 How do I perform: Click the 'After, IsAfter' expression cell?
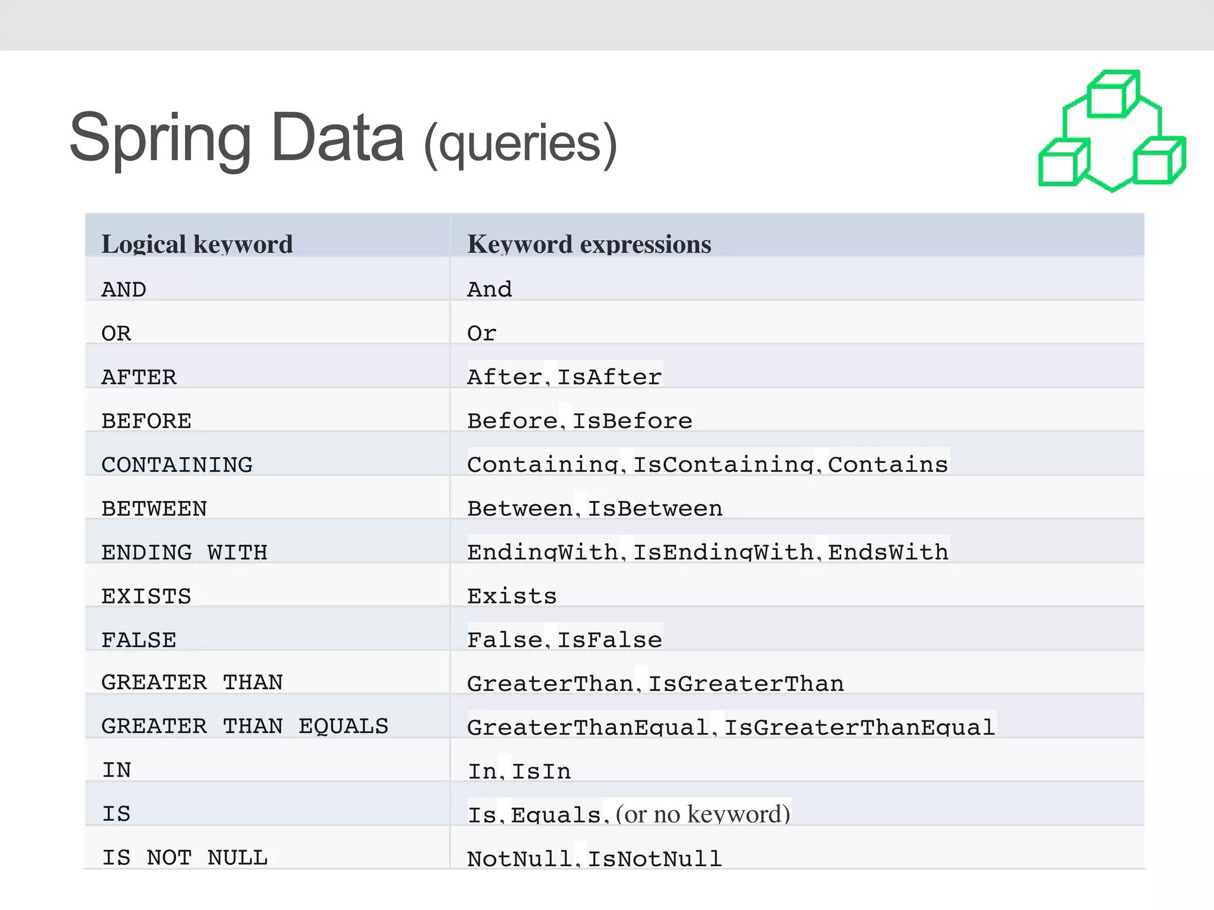pyautogui.click(x=797, y=366)
